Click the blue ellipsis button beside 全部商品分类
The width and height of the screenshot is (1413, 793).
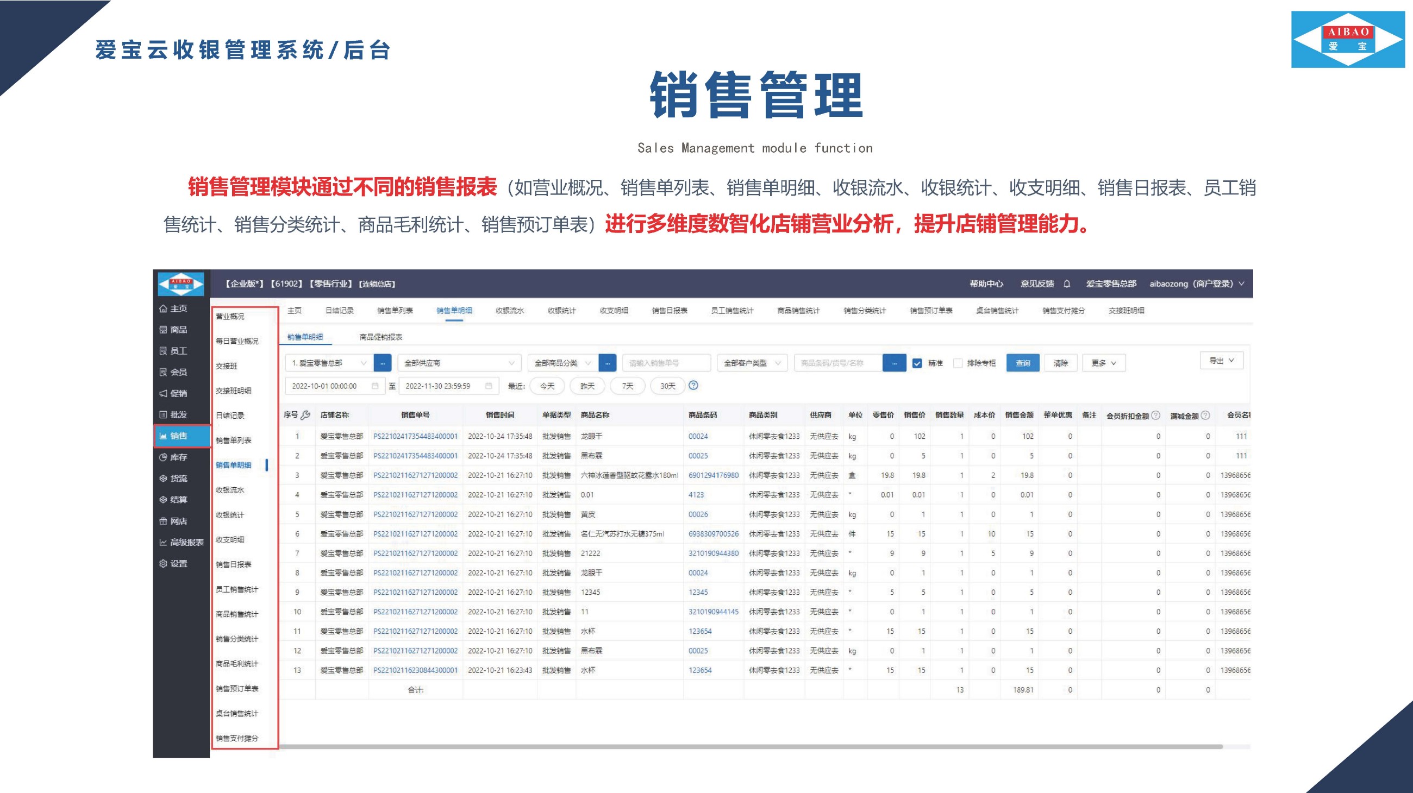coord(607,363)
